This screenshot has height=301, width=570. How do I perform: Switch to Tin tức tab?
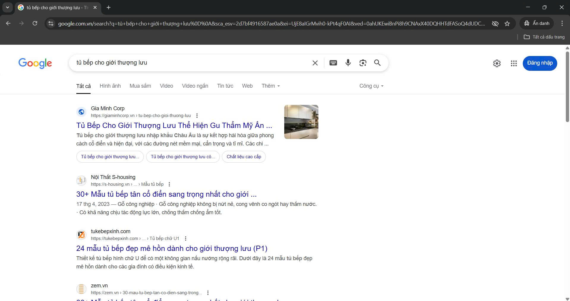[x=225, y=86]
